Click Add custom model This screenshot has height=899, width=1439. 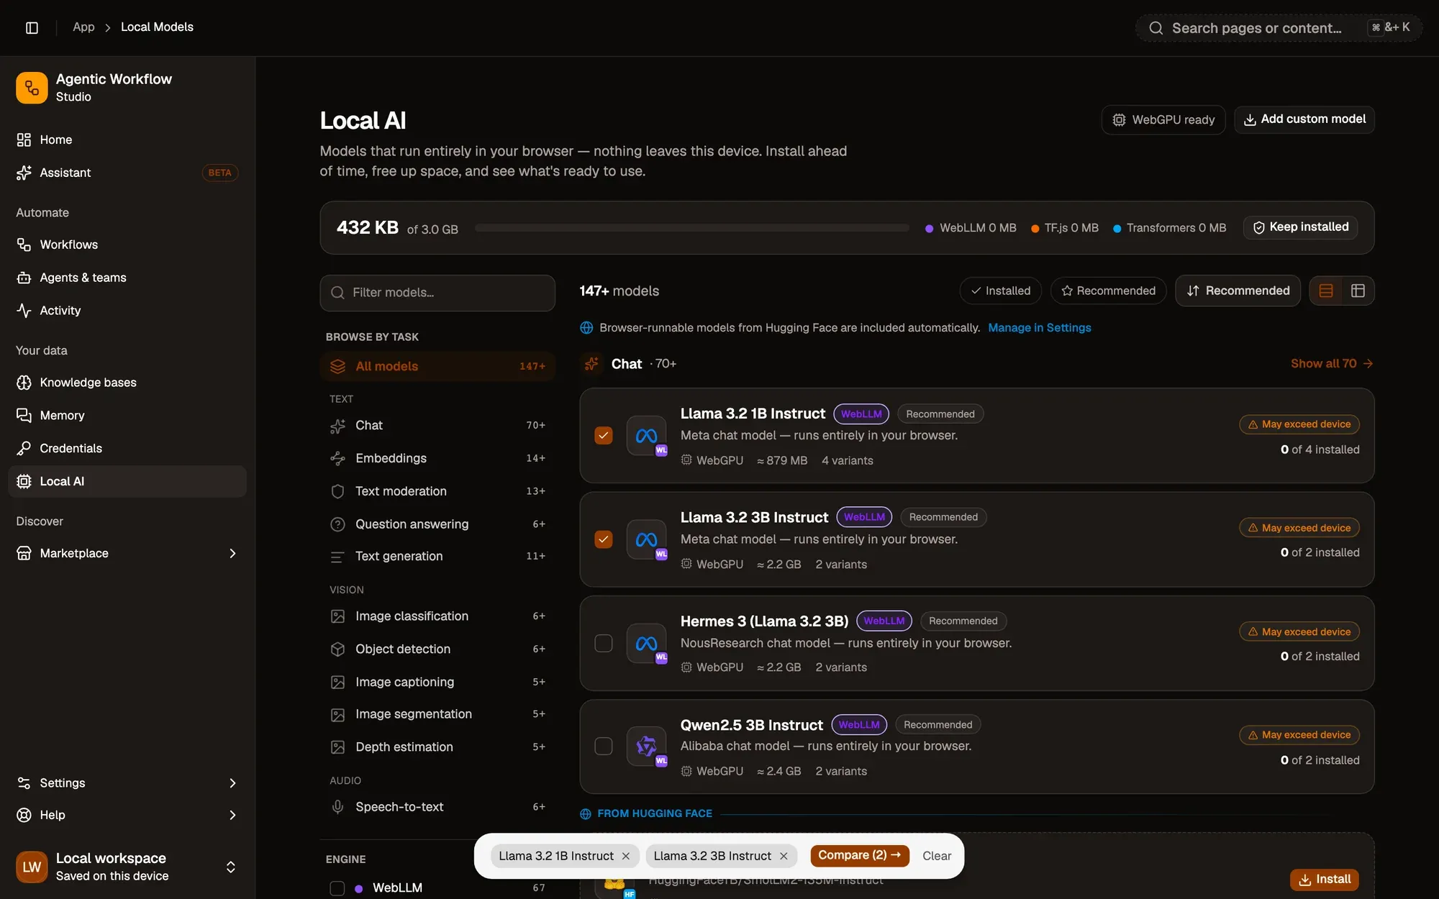tap(1304, 119)
